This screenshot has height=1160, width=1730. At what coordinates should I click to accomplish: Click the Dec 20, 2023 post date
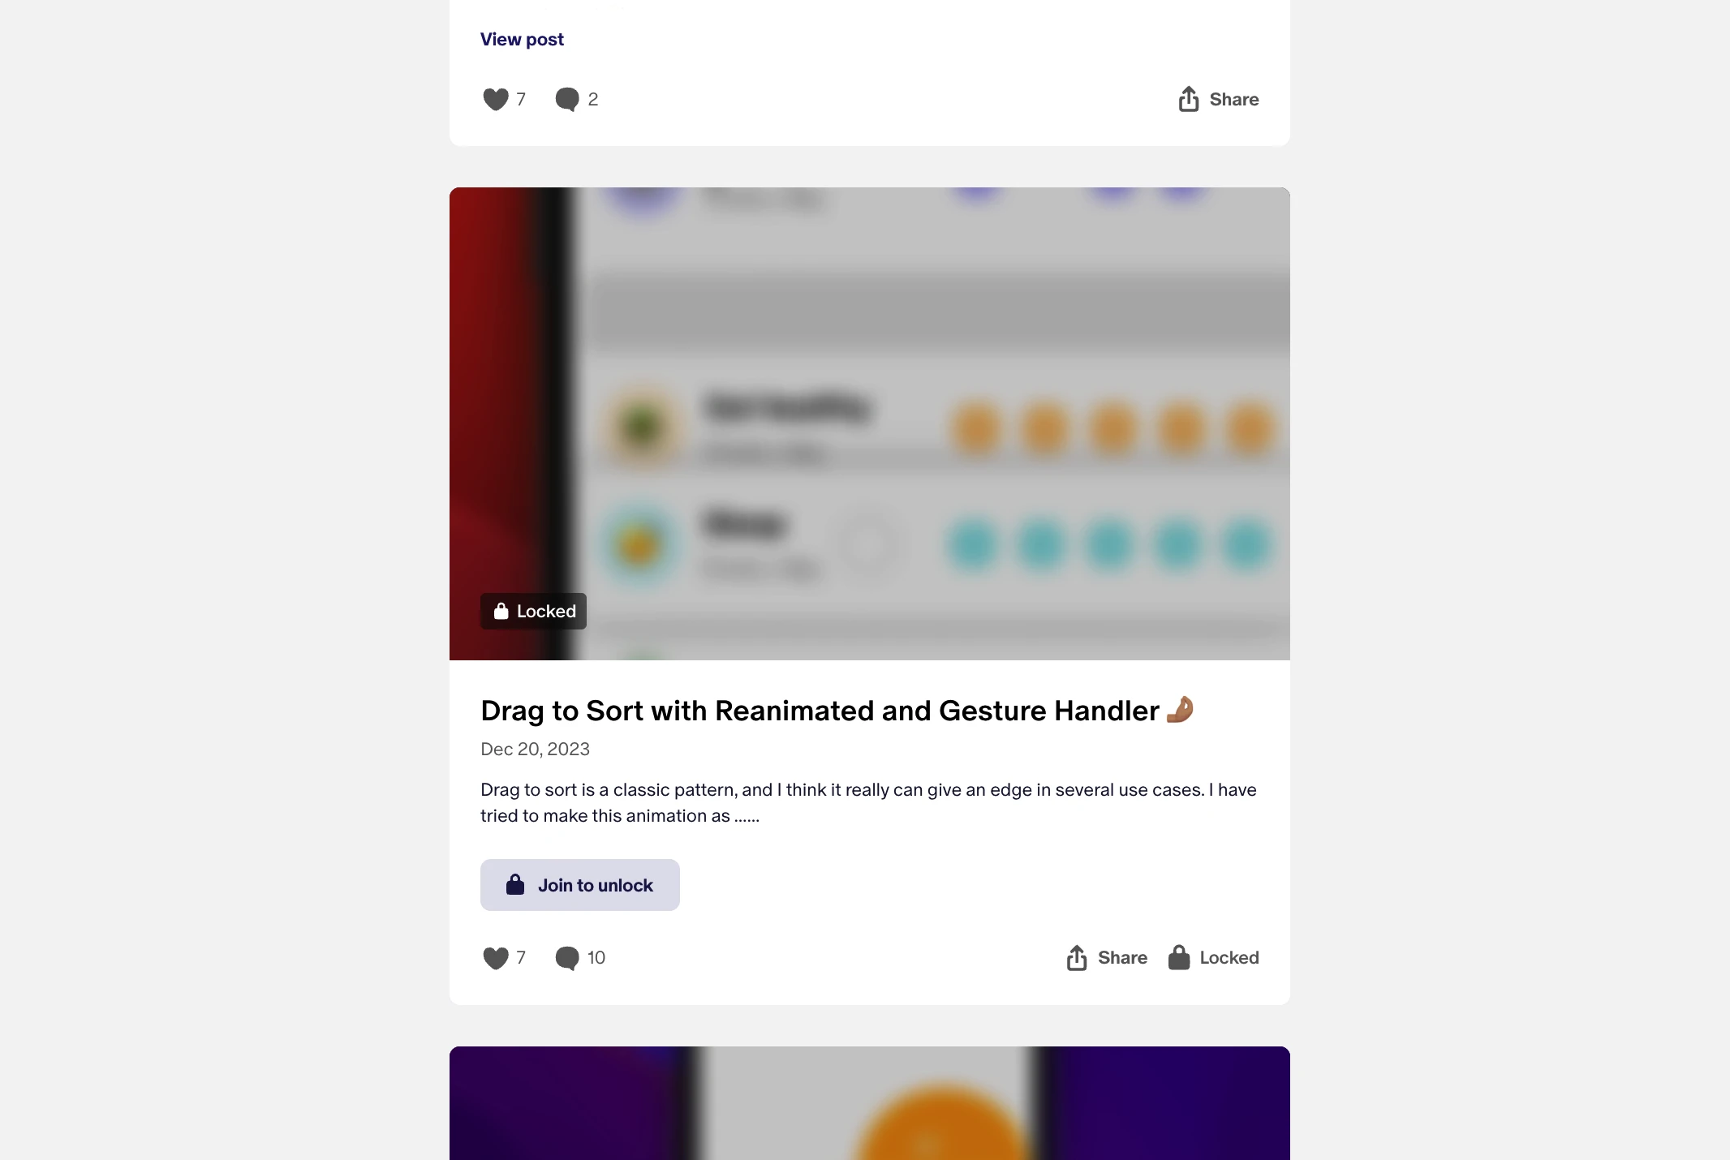point(535,749)
